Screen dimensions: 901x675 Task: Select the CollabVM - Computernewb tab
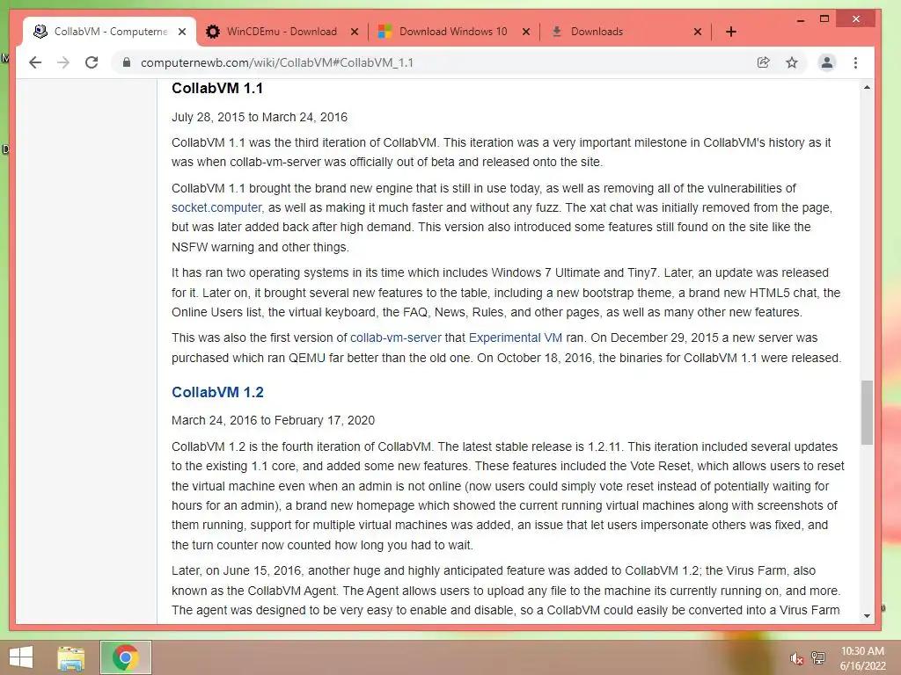click(x=110, y=32)
